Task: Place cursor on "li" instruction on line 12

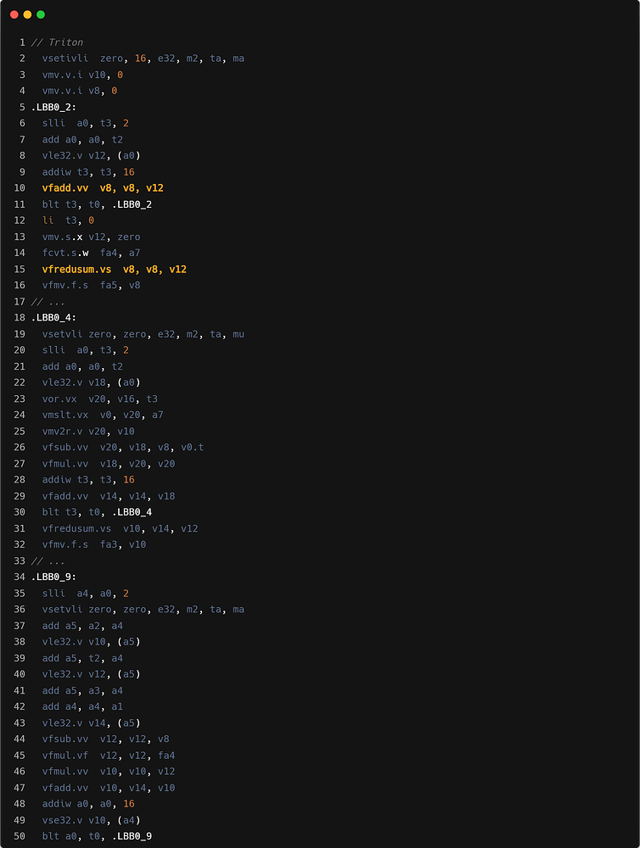Action: coord(48,220)
